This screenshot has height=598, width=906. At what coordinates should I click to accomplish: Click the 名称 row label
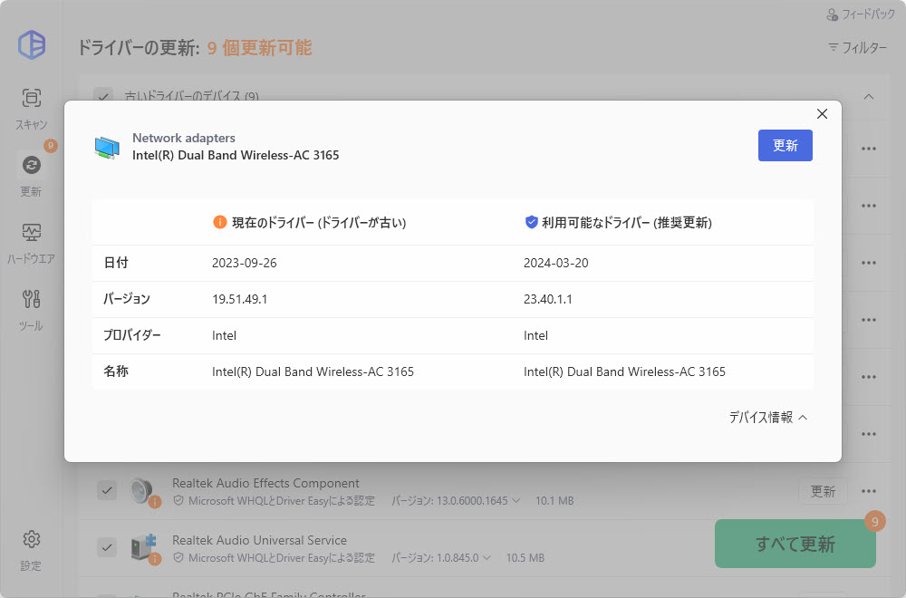point(116,371)
